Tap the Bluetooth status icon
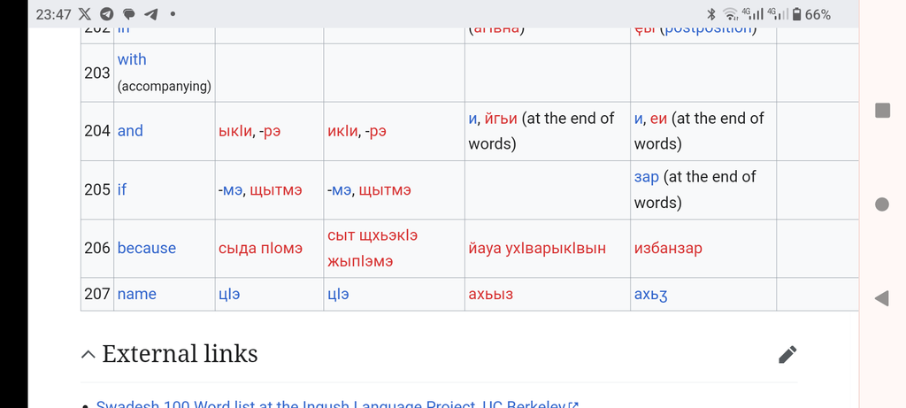Image resolution: width=906 pixels, height=408 pixels. click(711, 14)
